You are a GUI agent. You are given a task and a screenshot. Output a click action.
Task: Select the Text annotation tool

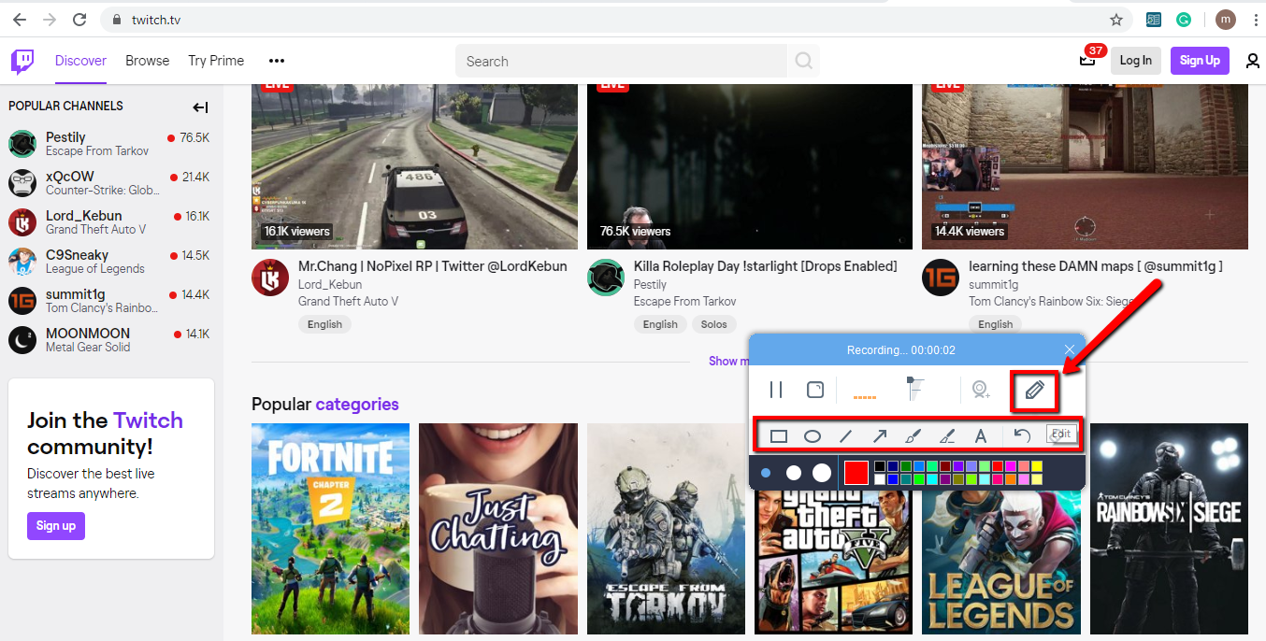click(981, 435)
